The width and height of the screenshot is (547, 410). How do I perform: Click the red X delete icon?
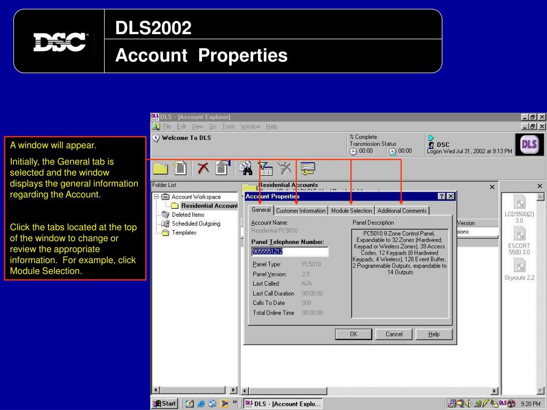pos(203,168)
